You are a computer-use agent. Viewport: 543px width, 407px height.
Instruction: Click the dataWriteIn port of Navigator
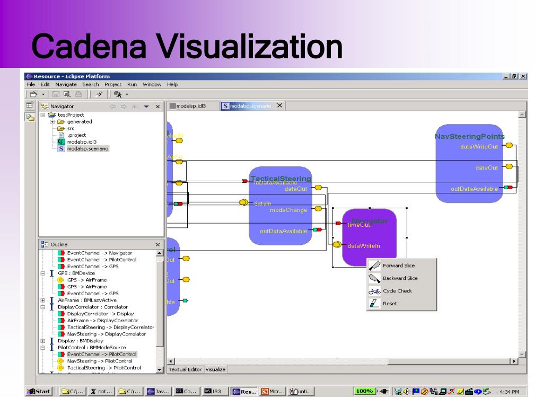(337, 245)
